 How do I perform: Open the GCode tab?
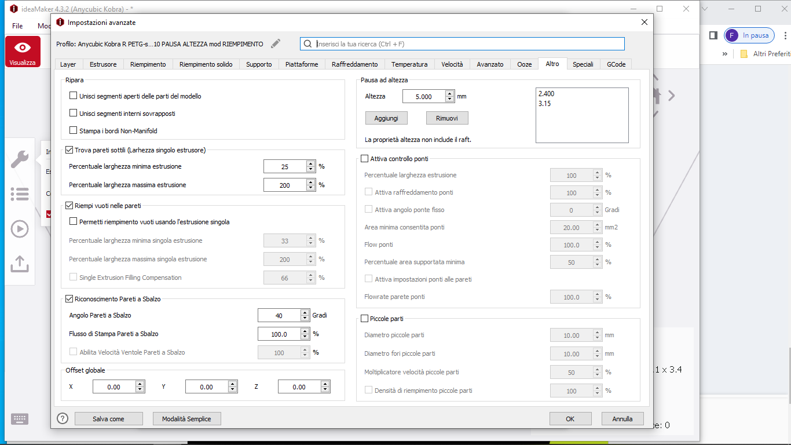[616, 64]
